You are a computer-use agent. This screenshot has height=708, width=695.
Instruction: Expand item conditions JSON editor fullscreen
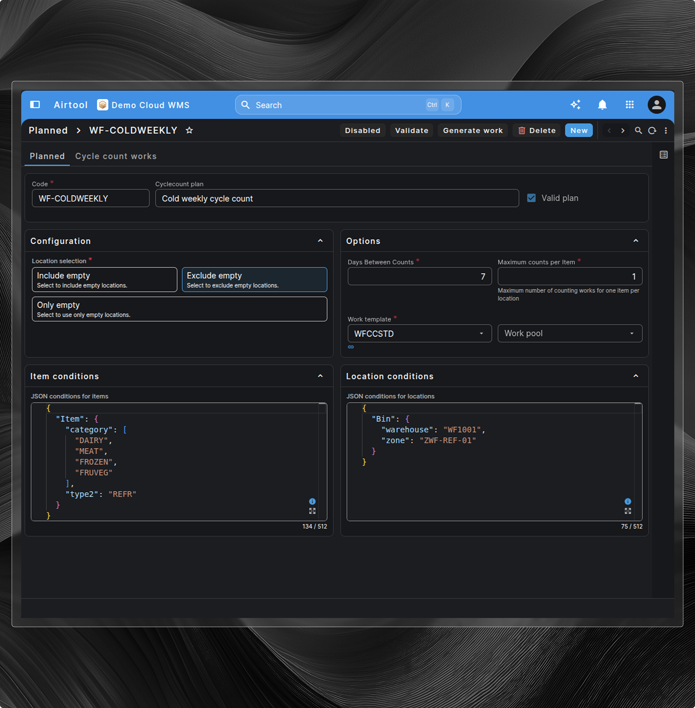[x=312, y=511]
